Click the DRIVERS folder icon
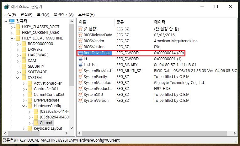240x146 pixels. tap(24, 50)
